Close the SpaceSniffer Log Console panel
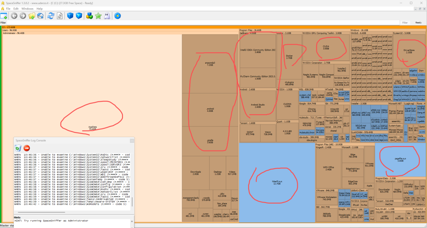 pos(132,140)
